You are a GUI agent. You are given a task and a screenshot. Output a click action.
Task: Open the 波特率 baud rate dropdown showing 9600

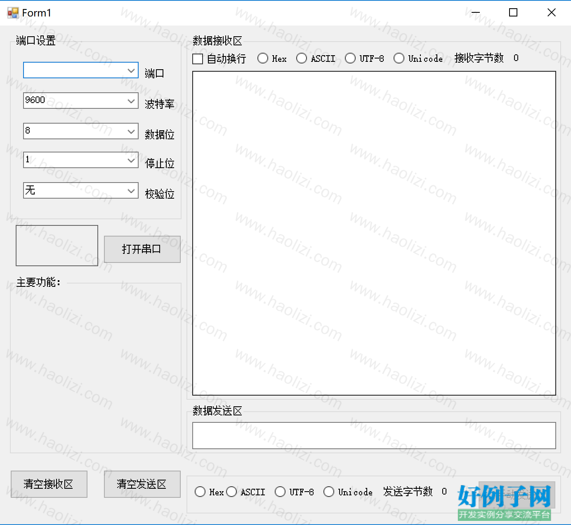(81, 101)
